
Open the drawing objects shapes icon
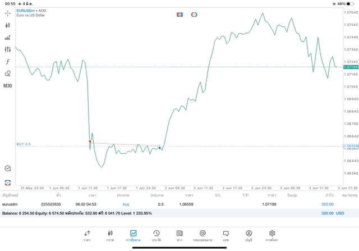[8, 74]
